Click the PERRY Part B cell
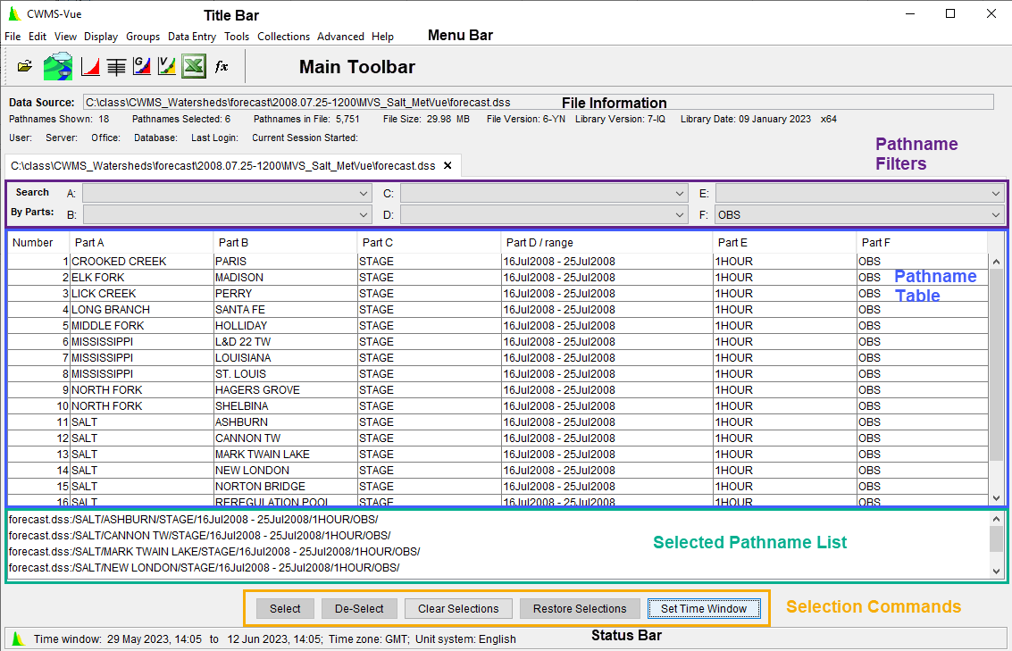Viewport: 1012px width, 651px height. click(x=285, y=294)
